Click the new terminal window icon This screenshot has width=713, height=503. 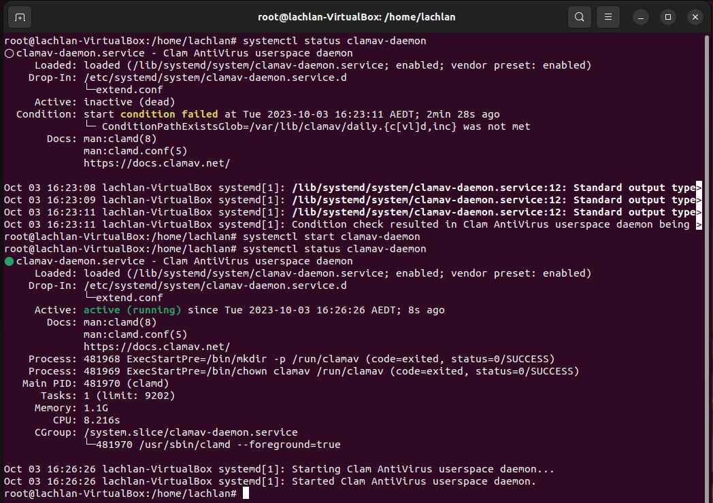[x=18, y=16]
